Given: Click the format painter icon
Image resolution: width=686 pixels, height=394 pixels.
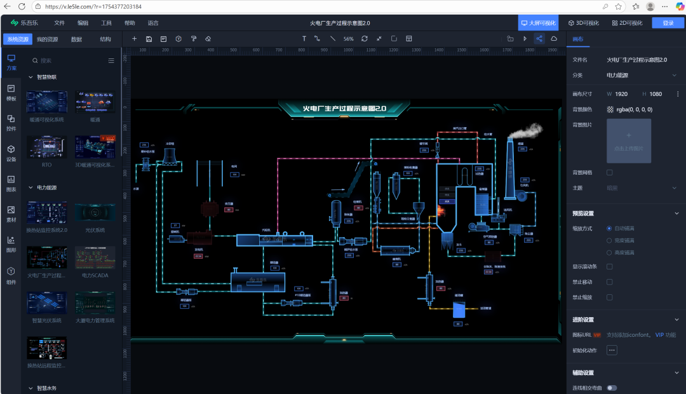Looking at the screenshot, I should [193, 39].
